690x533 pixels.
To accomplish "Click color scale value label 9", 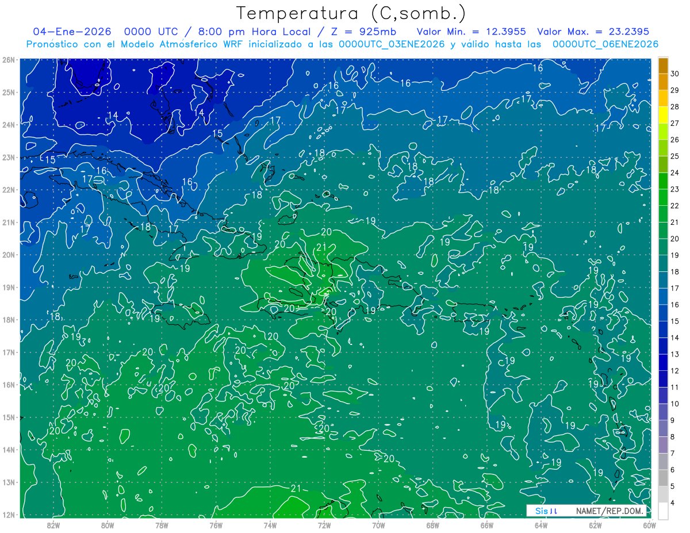I will click(x=673, y=420).
